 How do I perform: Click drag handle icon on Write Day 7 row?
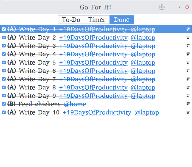(x=188, y=79)
